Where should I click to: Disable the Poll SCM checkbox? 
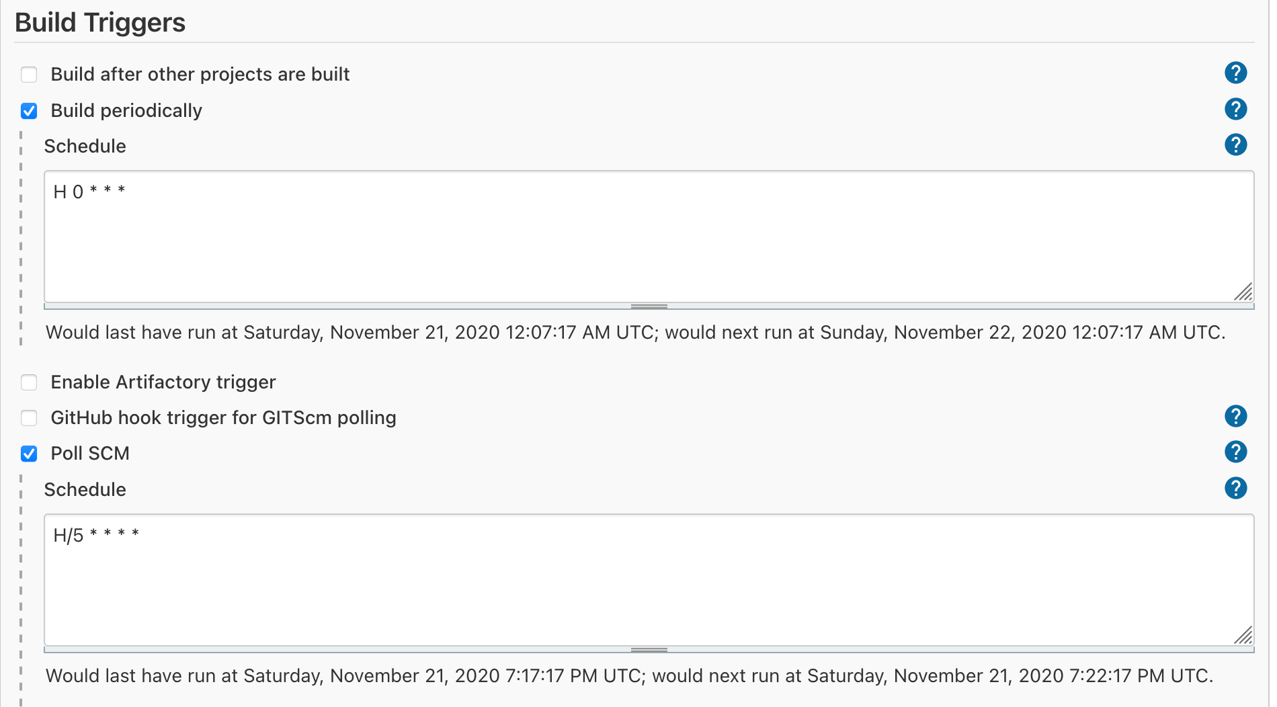[29, 454]
